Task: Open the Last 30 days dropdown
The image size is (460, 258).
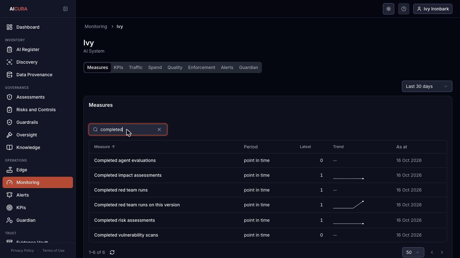Action: point(427,86)
